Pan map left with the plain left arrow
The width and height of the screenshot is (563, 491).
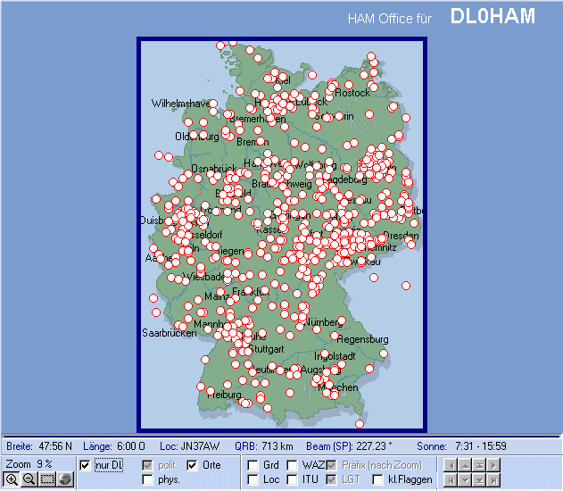pos(451,465)
